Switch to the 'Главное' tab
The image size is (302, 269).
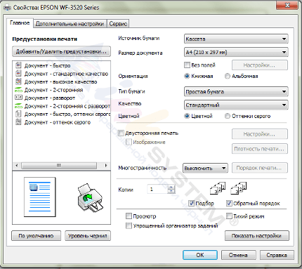pyautogui.click(x=20, y=23)
